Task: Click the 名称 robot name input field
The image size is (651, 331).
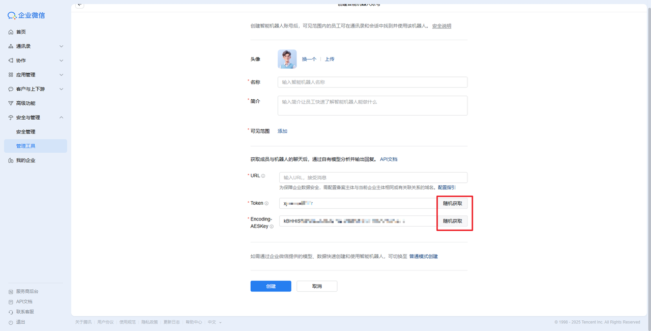Action: click(372, 82)
